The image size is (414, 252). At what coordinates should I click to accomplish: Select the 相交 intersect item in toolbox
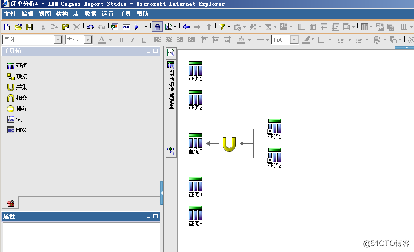click(17, 98)
